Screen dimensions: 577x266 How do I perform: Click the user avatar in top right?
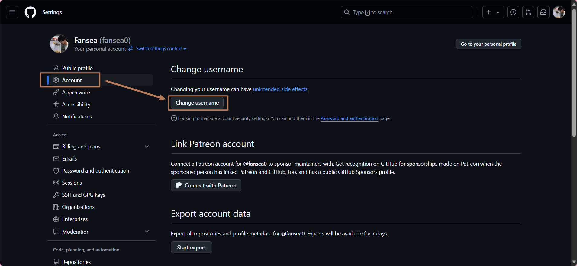pos(559,12)
